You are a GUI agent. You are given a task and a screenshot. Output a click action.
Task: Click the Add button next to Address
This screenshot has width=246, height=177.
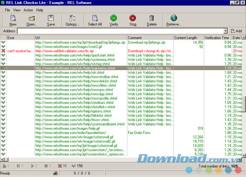click(237, 31)
